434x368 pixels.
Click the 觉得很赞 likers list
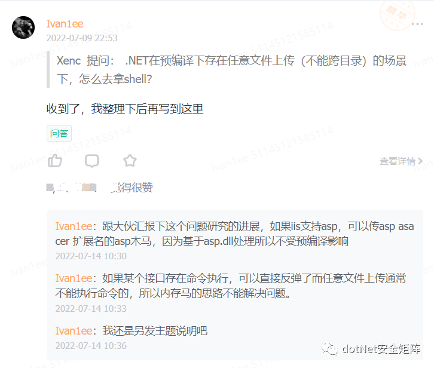pos(100,188)
